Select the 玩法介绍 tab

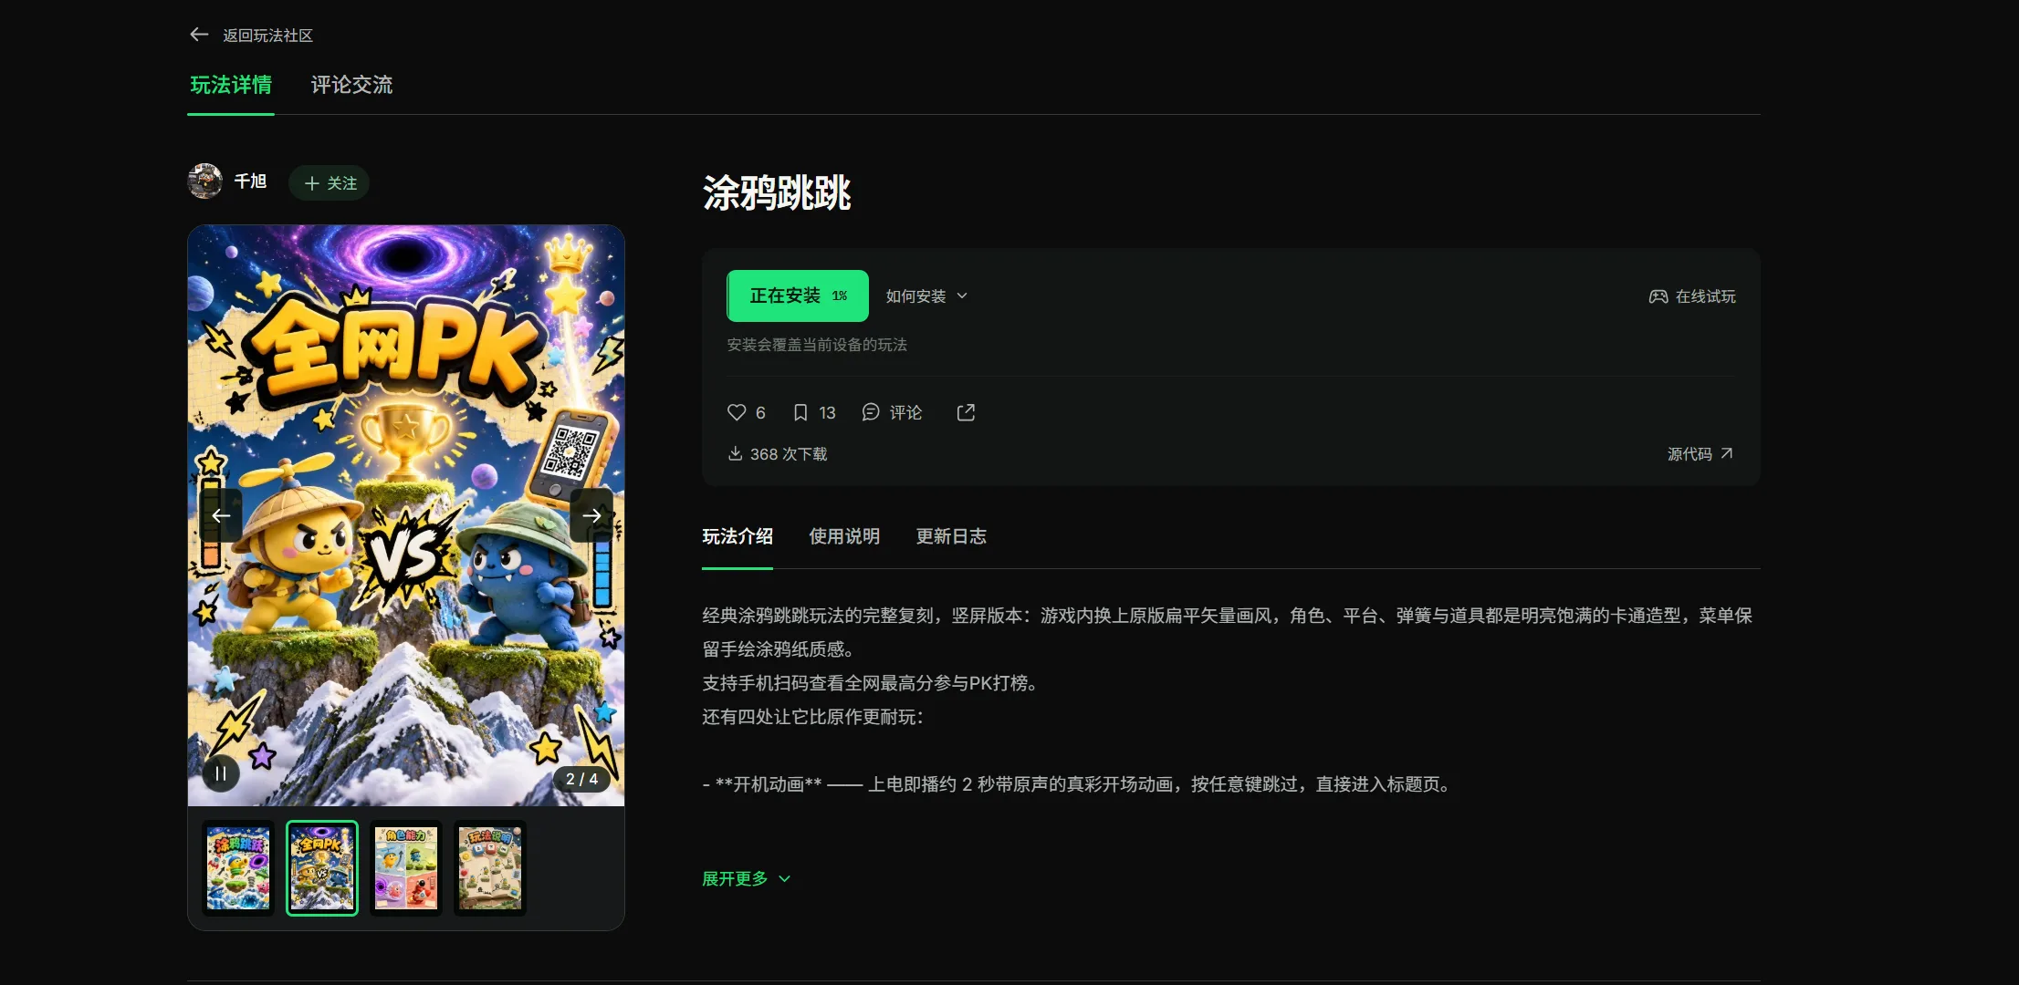click(x=738, y=536)
